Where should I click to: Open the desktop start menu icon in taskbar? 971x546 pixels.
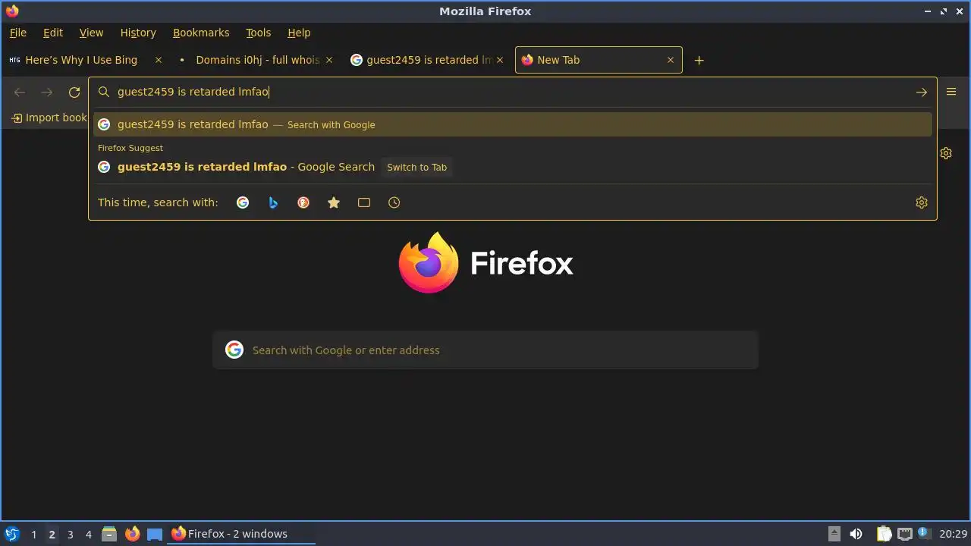click(x=12, y=534)
